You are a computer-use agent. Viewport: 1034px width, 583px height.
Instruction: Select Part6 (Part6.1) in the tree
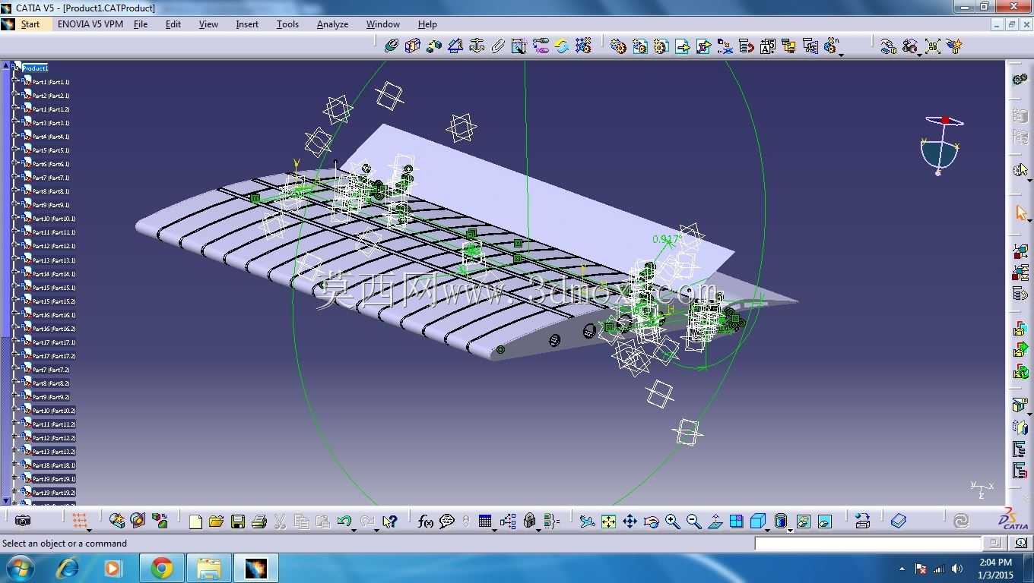(x=51, y=164)
